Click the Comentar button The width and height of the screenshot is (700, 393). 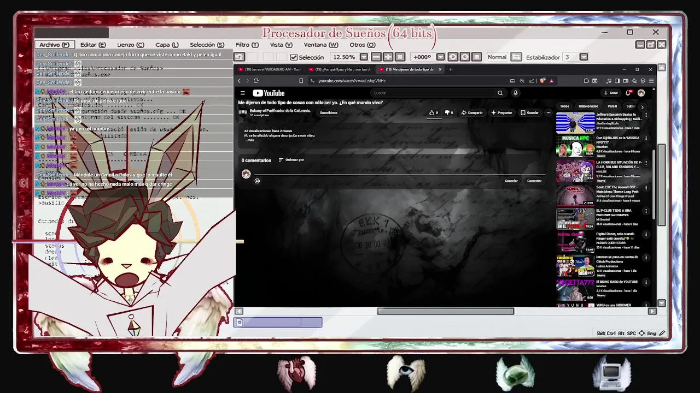coord(534,181)
